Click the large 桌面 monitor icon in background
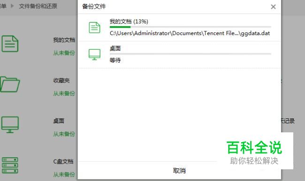 tap(10, 124)
